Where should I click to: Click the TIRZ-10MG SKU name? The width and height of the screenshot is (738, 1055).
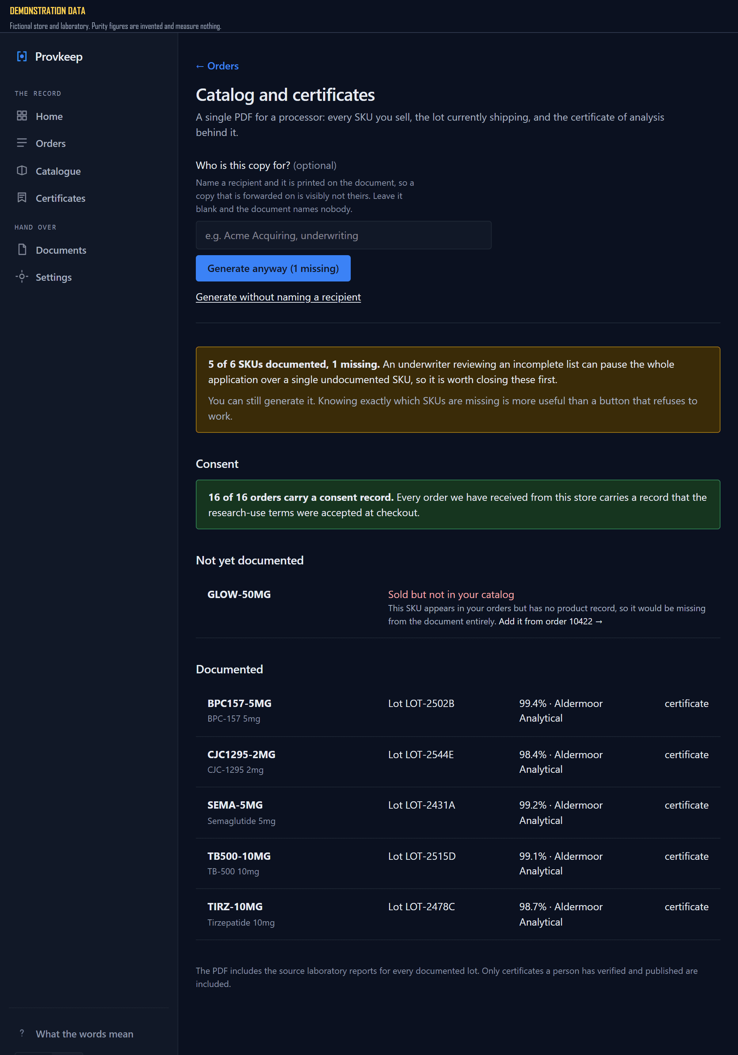click(235, 906)
